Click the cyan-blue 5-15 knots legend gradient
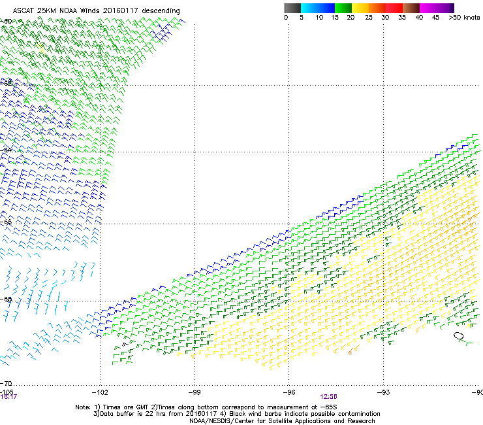This screenshot has width=483, height=425. (318, 8)
